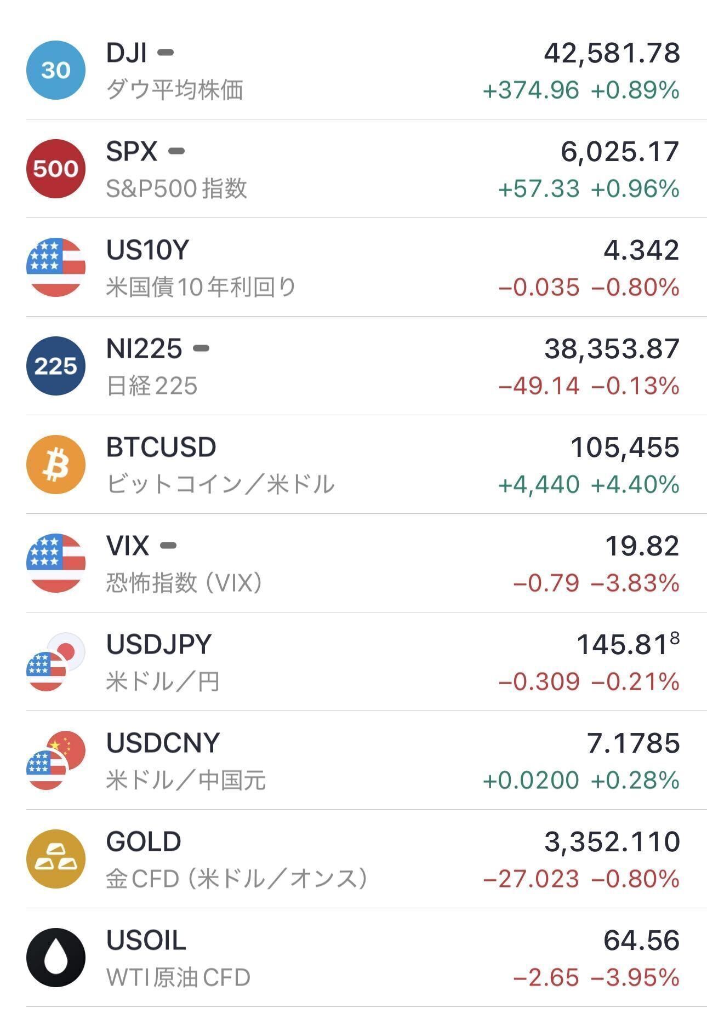Screen dimensions: 707x1014
Task: Open the USOIL symbol label
Action: 146,941
